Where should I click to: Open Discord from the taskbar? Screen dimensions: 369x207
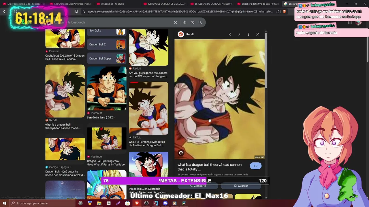click(x=165, y=203)
